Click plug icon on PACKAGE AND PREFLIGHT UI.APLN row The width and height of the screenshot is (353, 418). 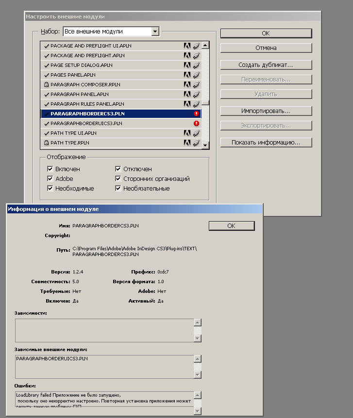pyautogui.click(x=196, y=46)
